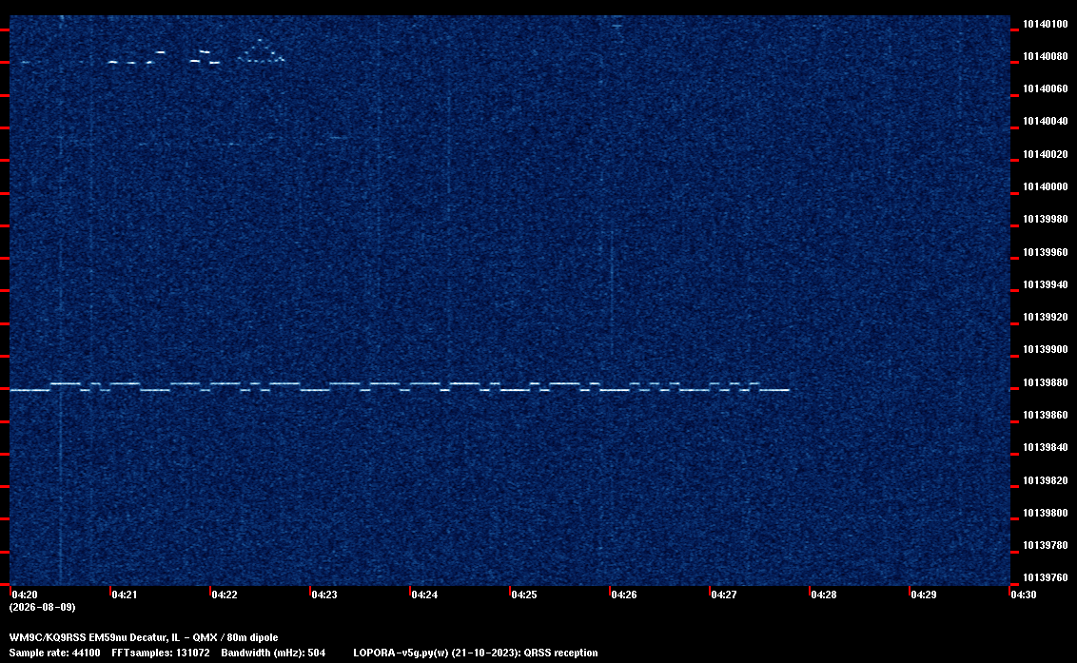Image resolution: width=1077 pixels, height=663 pixels.
Task: Click the triangle-shaped signal trace near 10140080
Action: [261, 51]
